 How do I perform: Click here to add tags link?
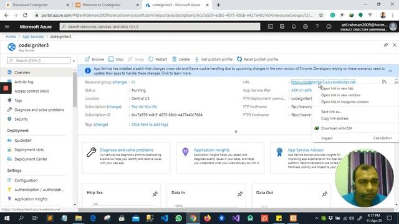coord(150,124)
